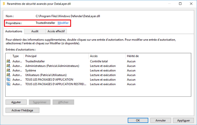Click Lecture et exécution in the Système row

coord(103,70)
